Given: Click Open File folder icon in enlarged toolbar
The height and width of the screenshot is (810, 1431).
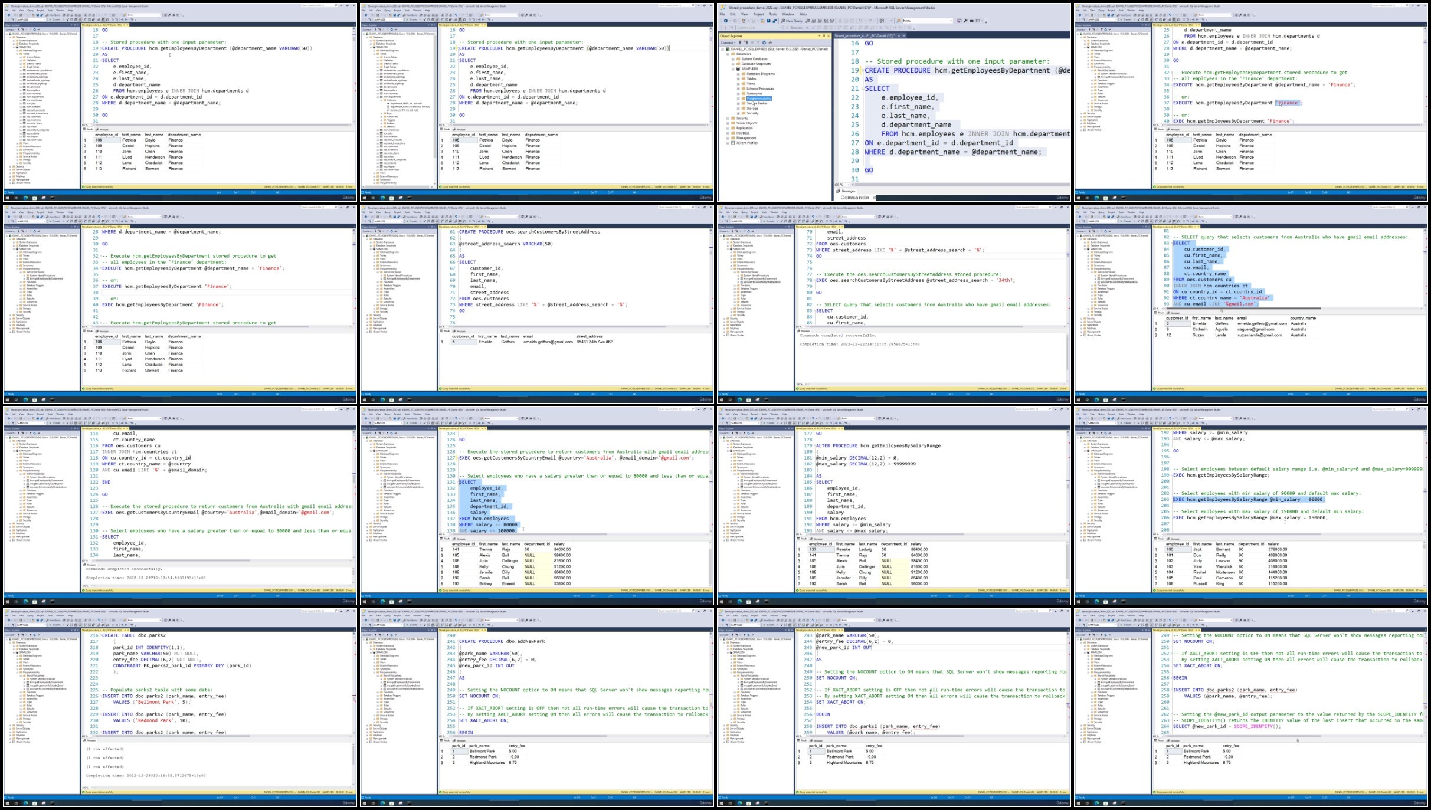Looking at the screenshot, I should [762, 21].
